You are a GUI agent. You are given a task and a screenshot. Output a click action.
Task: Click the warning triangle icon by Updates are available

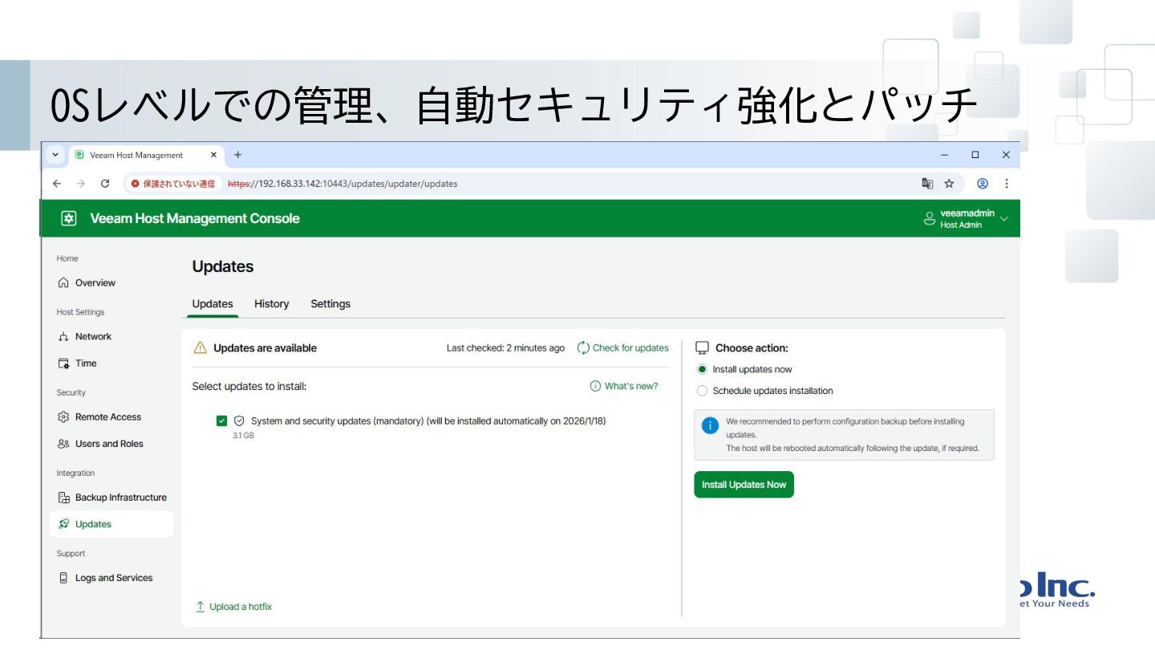pos(201,348)
